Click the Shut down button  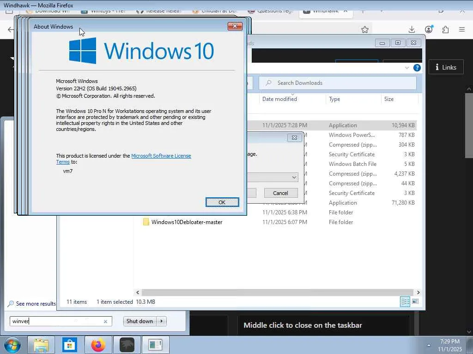(x=139, y=321)
